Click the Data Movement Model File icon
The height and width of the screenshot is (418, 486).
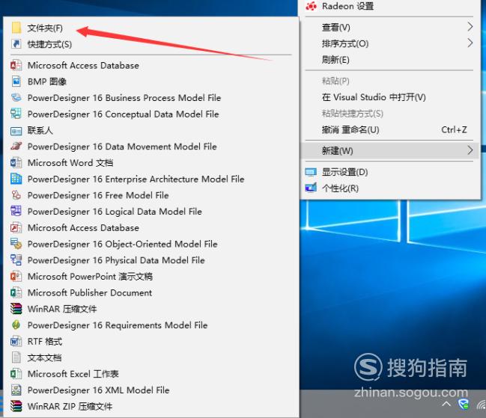click(x=16, y=147)
